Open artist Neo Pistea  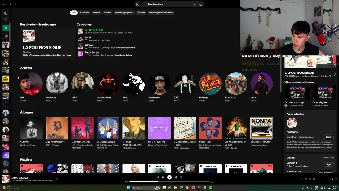(x=57, y=84)
